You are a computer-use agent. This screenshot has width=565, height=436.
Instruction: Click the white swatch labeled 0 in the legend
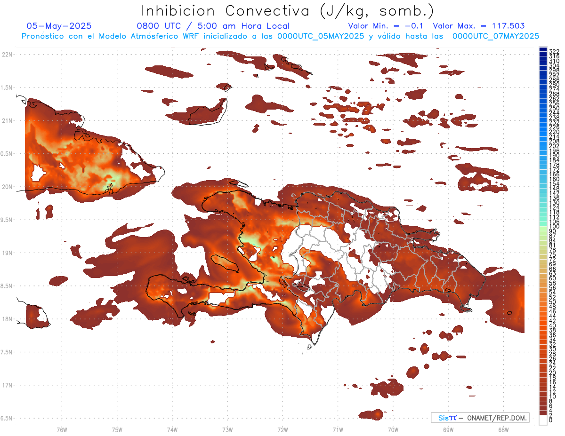pyautogui.click(x=543, y=420)
